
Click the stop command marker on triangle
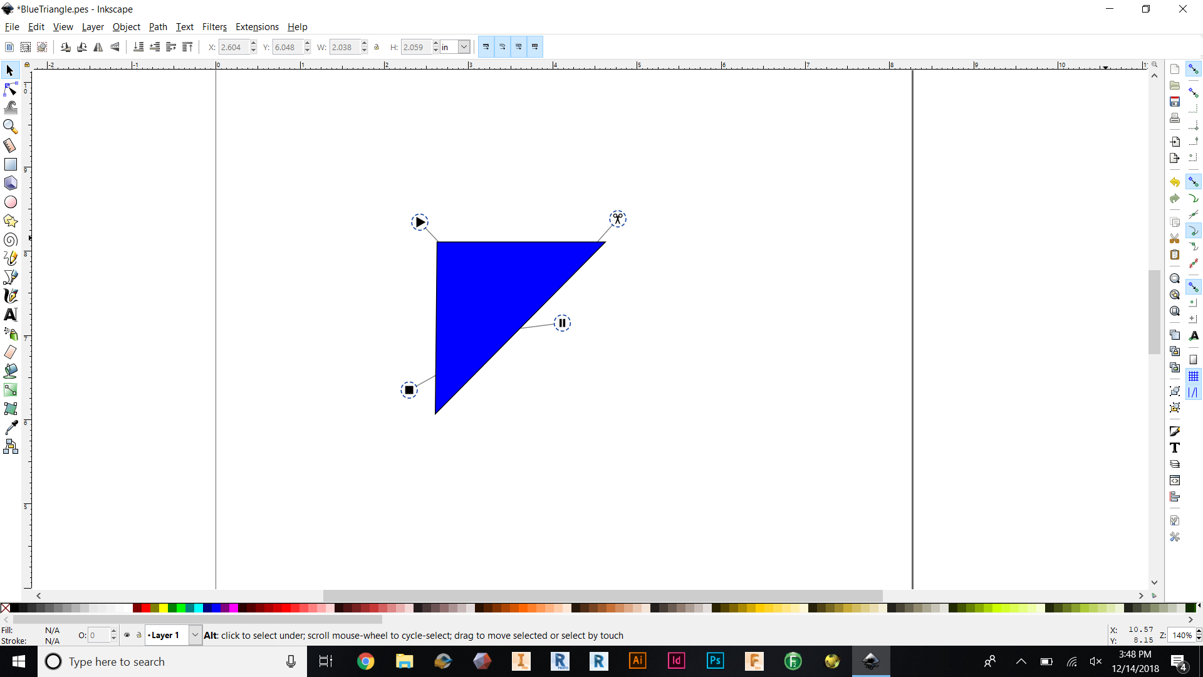click(409, 391)
